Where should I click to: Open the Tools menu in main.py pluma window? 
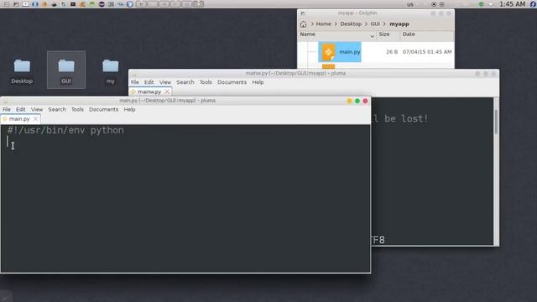coord(77,109)
